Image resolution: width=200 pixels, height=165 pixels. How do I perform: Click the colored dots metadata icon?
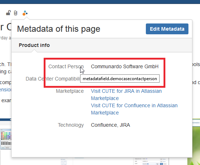coord(25,13)
